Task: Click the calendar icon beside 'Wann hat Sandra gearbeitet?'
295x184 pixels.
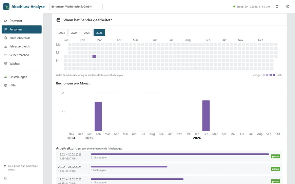Action: coord(58,20)
